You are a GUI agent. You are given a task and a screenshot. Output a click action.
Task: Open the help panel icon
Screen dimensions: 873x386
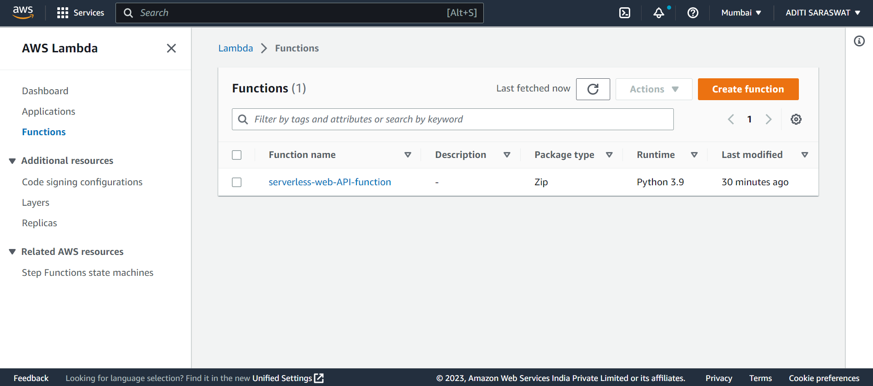(x=692, y=13)
